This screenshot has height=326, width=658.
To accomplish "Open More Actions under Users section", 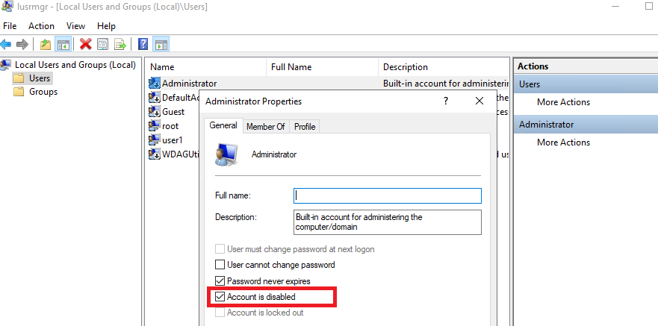I will [x=563, y=102].
